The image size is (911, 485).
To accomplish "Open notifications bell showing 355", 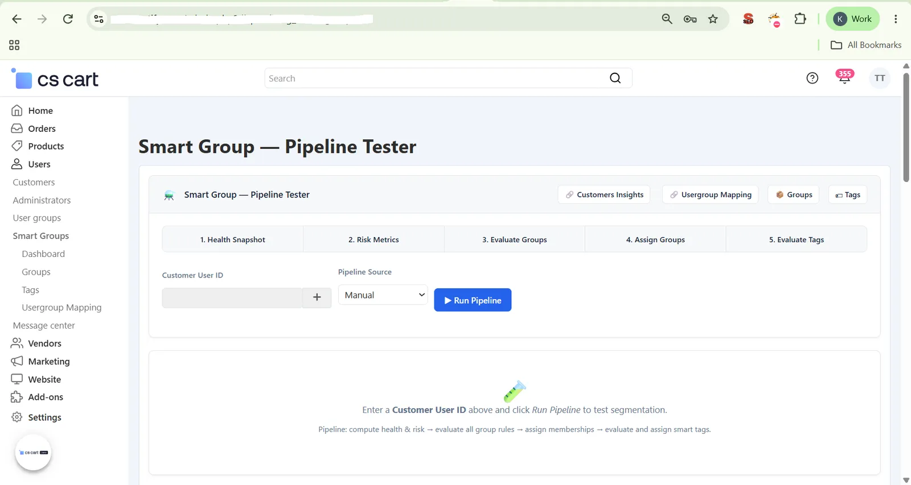I will coord(844,77).
